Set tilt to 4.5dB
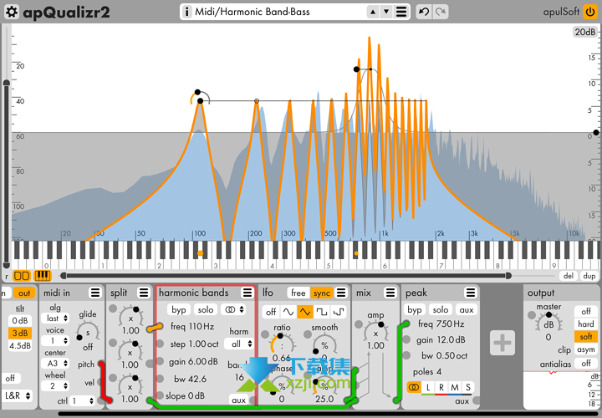The width and height of the screenshot is (602, 418). [19, 345]
